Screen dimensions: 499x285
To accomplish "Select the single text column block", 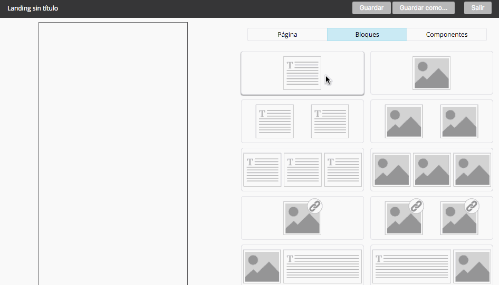I will pos(302,73).
